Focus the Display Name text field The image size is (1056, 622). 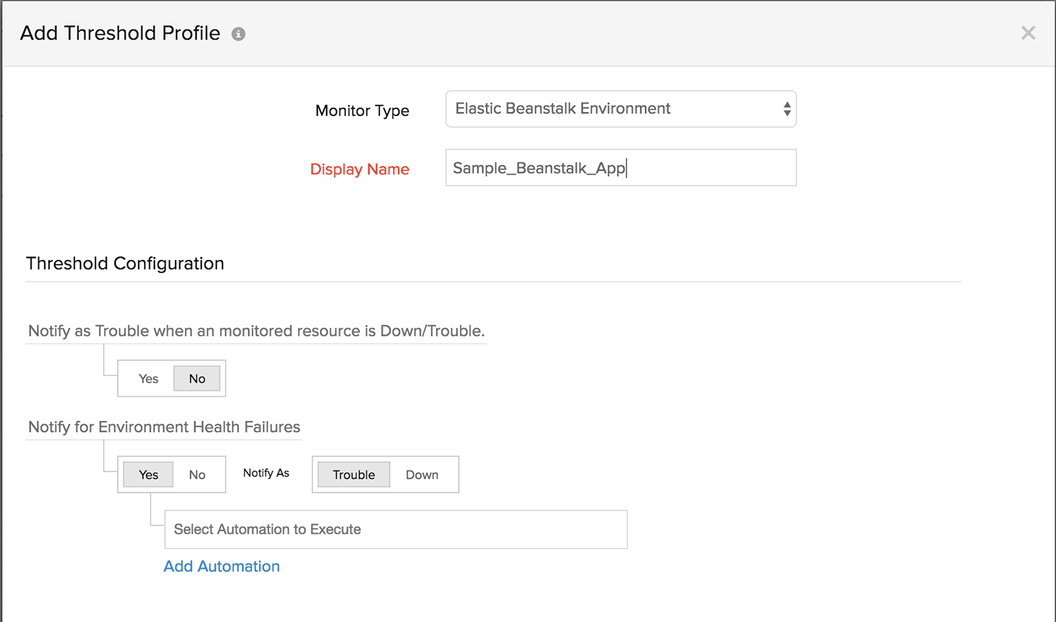(620, 168)
